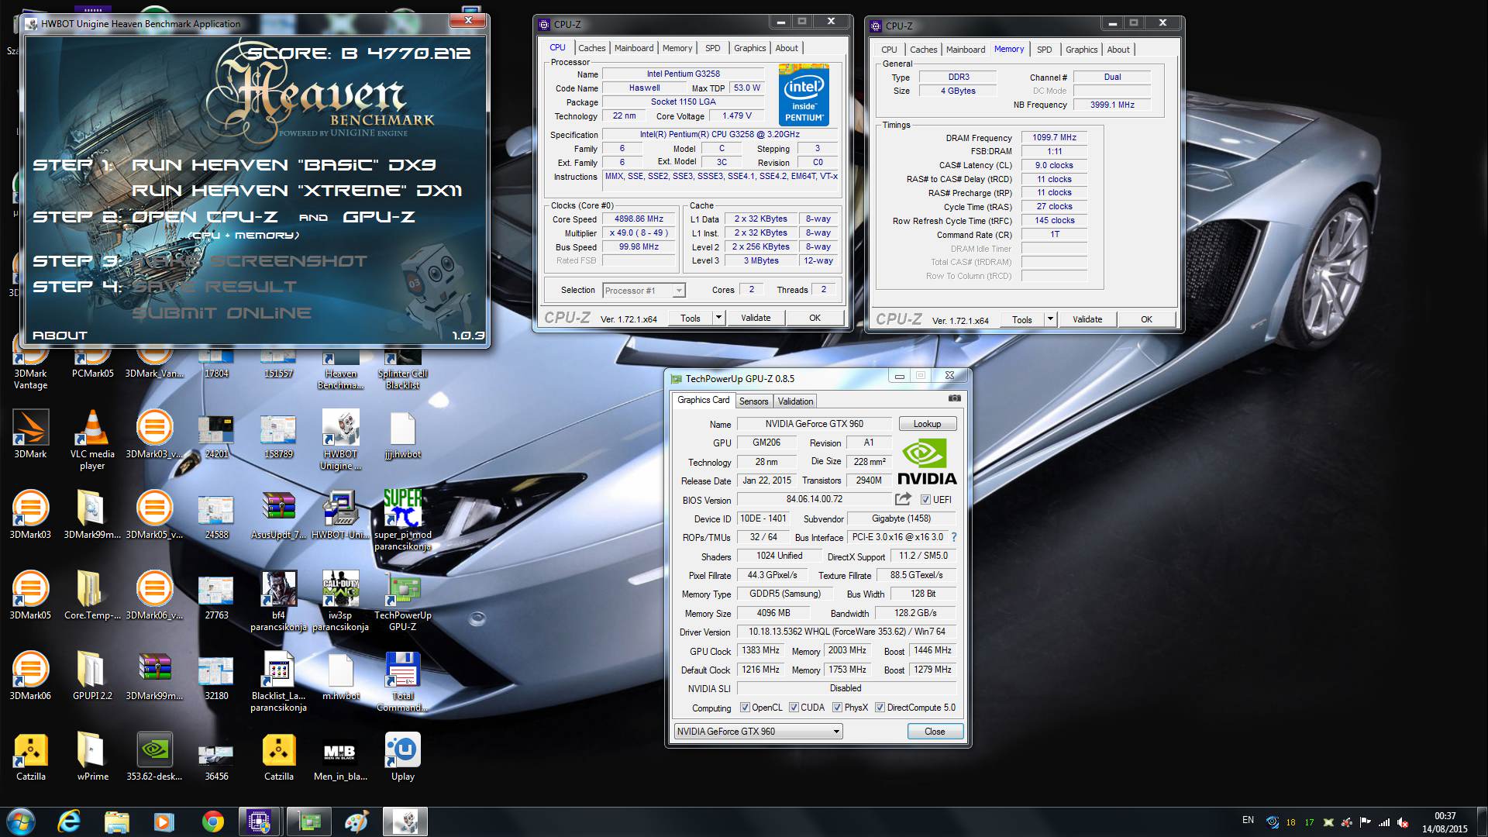Switch to Validation tab in GPU-Z
This screenshot has width=1488, height=837.
pyautogui.click(x=795, y=401)
